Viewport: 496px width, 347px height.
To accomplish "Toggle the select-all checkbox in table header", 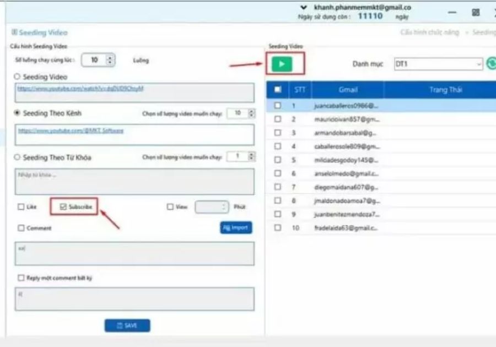I will pos(277,89).
